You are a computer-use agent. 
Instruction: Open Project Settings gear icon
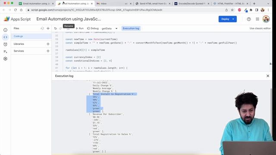[x=5, y=59]
